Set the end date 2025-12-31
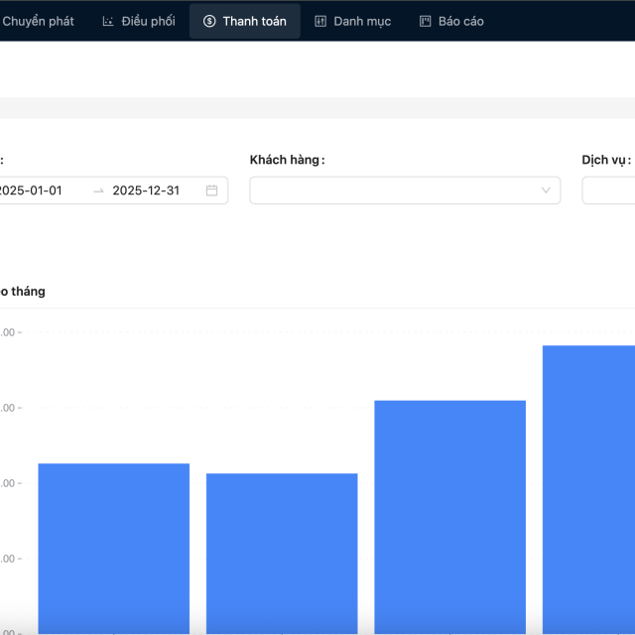The image size is (635, 635). (x=146, y=190)
